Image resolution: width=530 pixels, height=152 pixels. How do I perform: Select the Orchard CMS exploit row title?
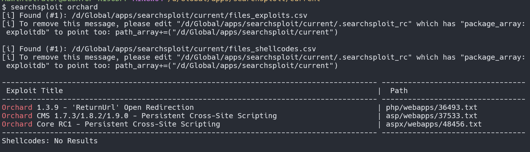139,116
